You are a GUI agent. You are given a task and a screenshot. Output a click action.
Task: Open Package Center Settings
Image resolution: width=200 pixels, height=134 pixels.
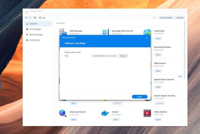(180, 18)
